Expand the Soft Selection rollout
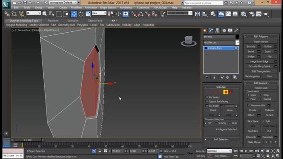The height and width of the screenshot is (159, 283). pyautogui.click(x=221, y=140)
